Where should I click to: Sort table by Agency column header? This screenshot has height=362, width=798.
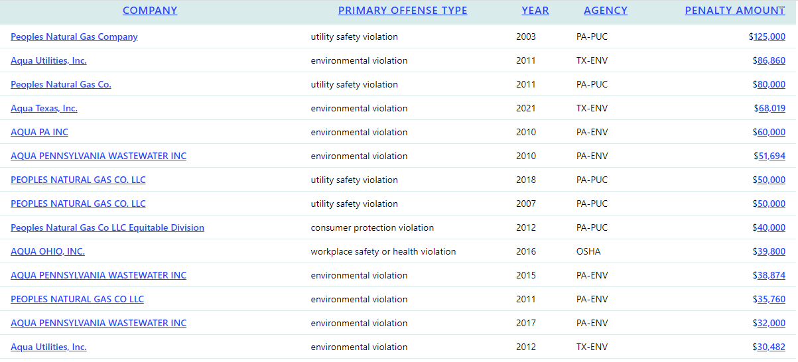click(606, 11)
